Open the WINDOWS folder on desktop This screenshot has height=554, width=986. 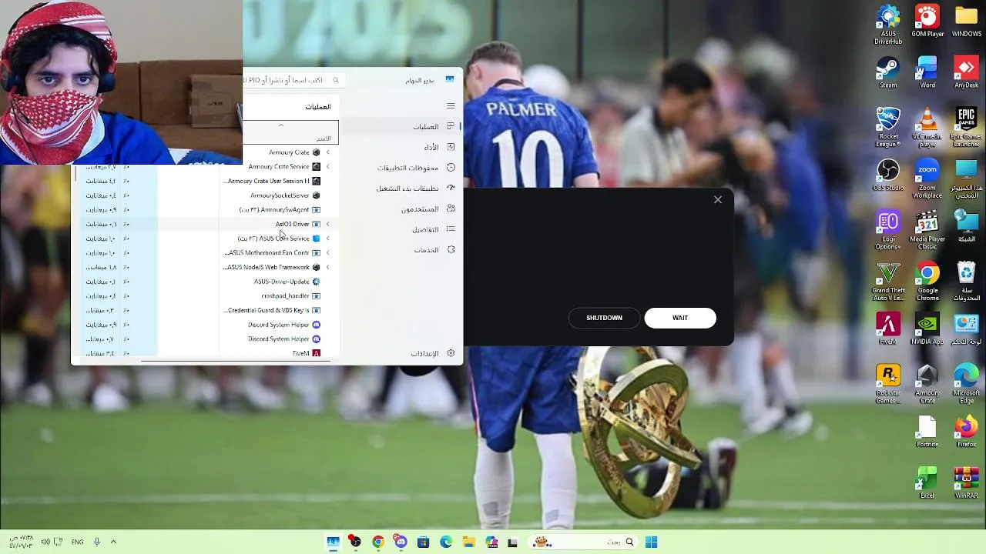966,21
